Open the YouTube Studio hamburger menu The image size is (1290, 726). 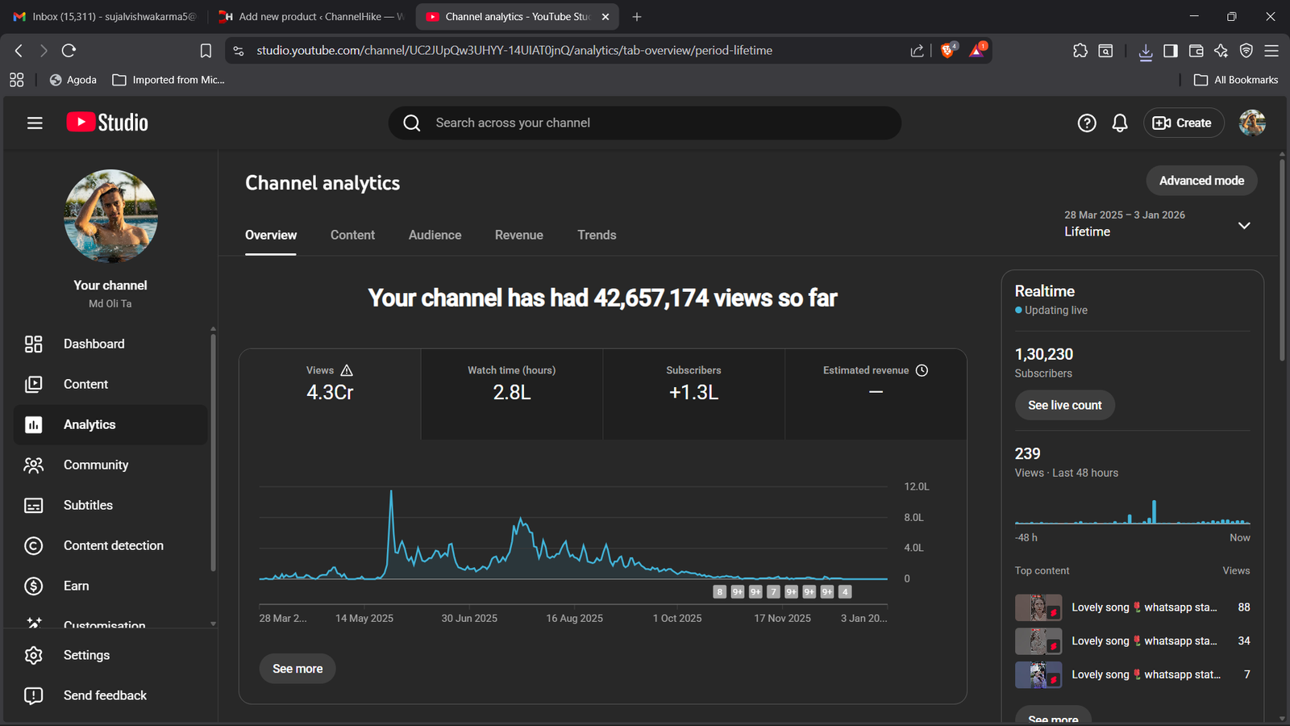(35, 123)
